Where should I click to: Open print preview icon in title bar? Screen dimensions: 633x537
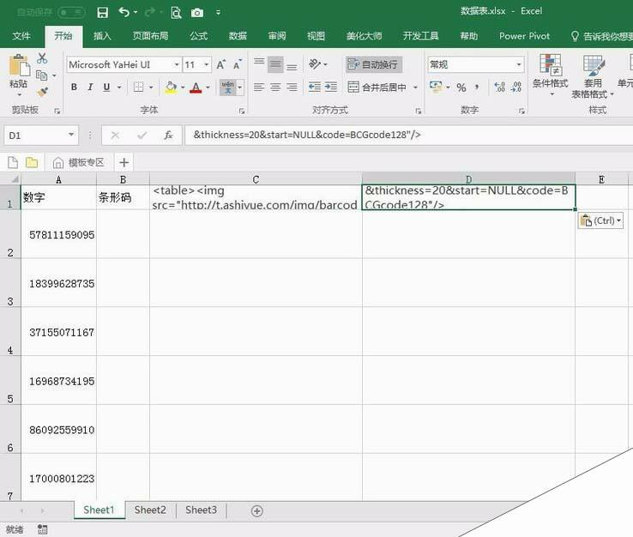click(x=176, y=13)
